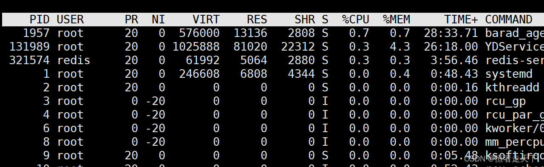Click the time 0:00.16
This screenshot has height=167, width=544.
tap(454, 88)
